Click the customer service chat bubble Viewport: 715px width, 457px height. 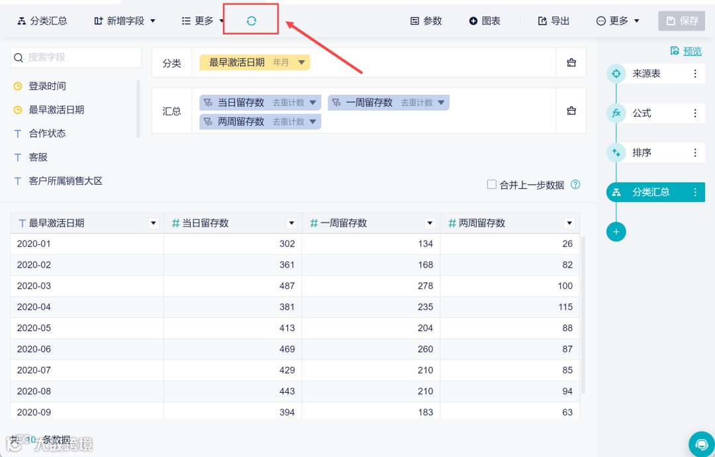[x=702, y=444]
